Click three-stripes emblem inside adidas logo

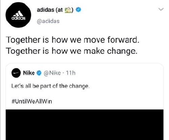[19, 14]
